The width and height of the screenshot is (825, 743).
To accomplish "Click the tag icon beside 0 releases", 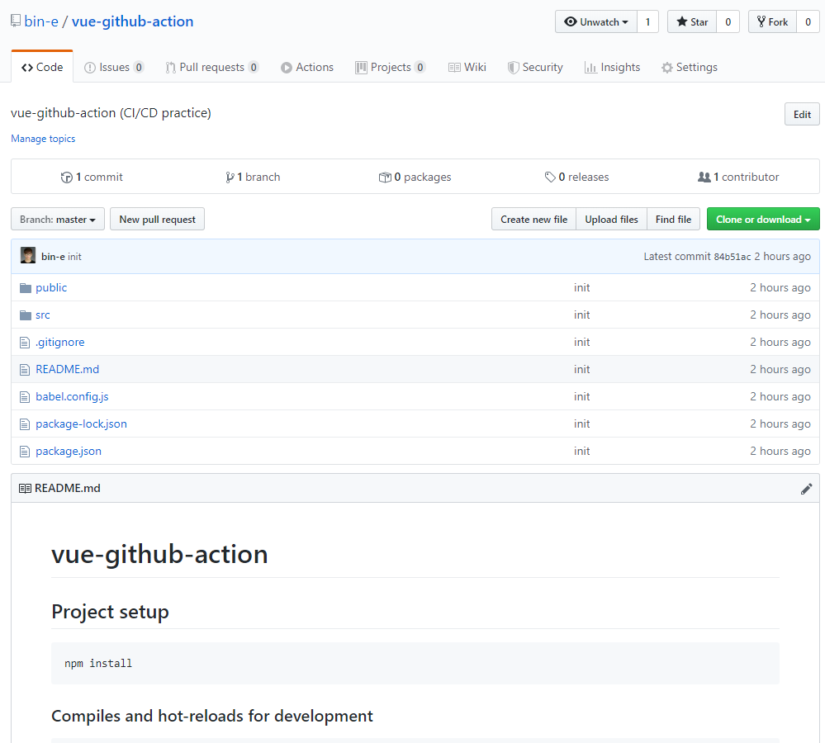I will [550, 177].
